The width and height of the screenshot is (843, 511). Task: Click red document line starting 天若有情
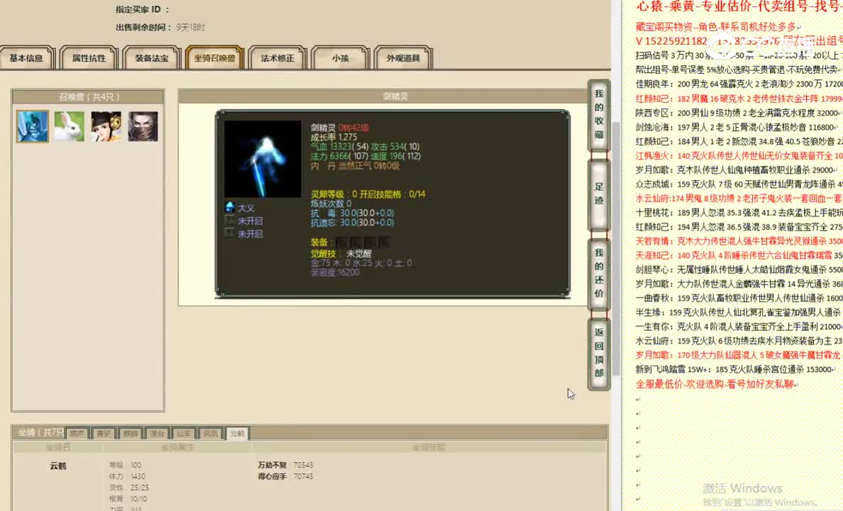739,241
